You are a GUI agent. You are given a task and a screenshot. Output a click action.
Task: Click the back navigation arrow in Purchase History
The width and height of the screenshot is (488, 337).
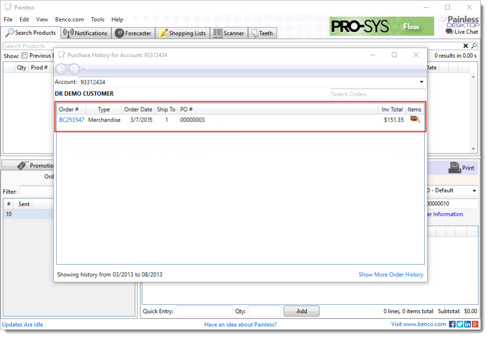pyautogui.click(x=61, y=69)
